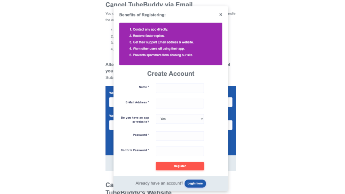Click 'Warn other users off using their app' item
Image resolution: width=345 pixels, height=194 pixels.
(x=159, y=48)
